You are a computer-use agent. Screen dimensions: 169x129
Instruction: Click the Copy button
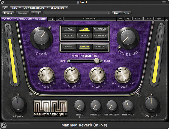click(117, 13)
